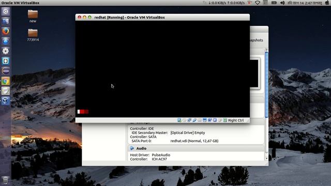The image size is (331, 186).
Task: Open the notes checklist app in launcher
Action: click(6, 91)
